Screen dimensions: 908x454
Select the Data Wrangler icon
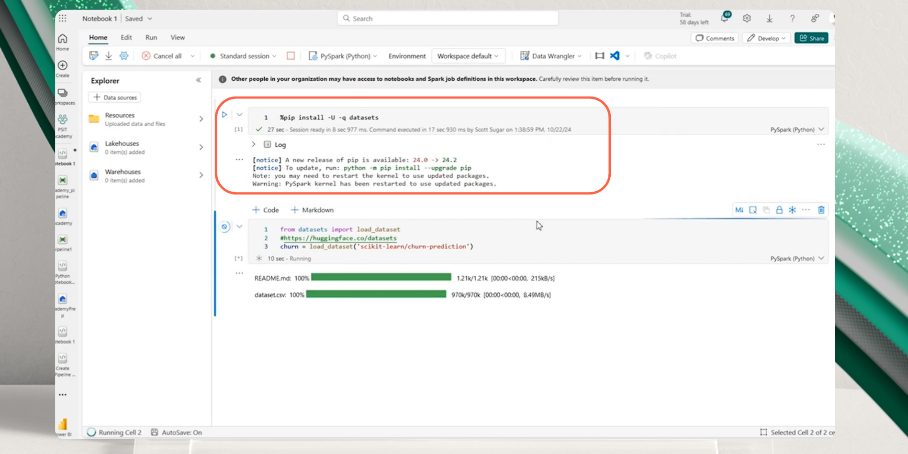click(x=524, y=55)
